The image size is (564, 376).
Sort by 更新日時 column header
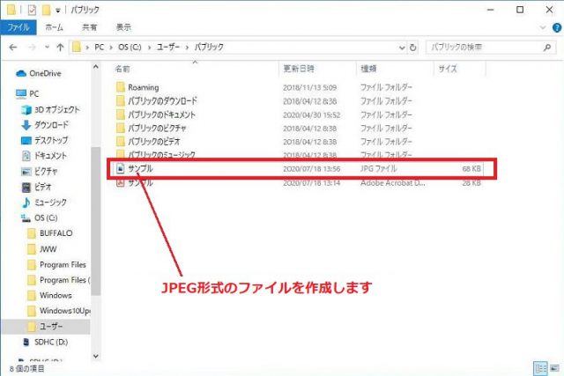(x=301, y=68)
